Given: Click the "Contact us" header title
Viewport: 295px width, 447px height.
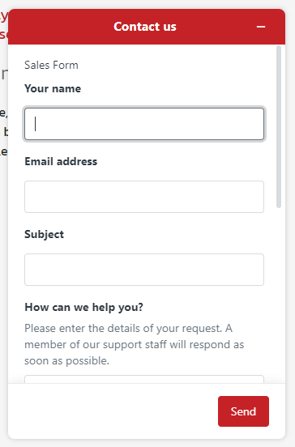Looking at the screenshot, I should point(145,27).
